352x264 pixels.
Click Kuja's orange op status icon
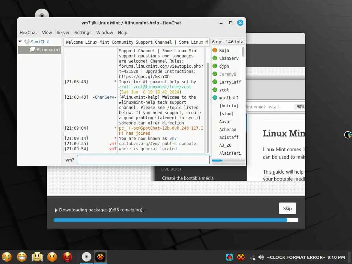click(x=214, y=50)
